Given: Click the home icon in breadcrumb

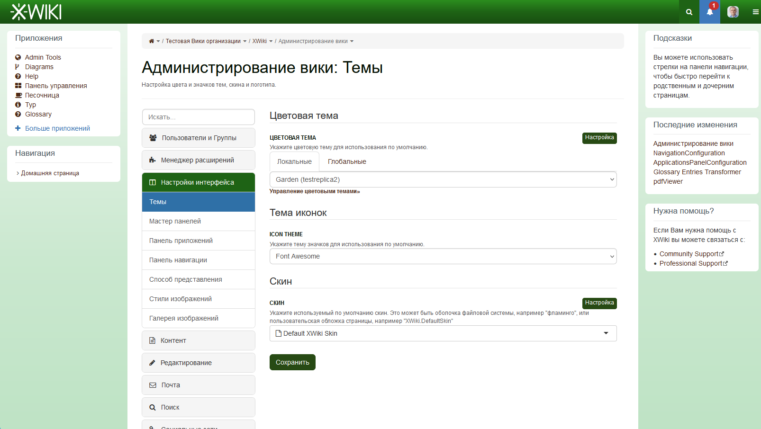Looking at the screenshot, I should [x=152, y=41].
